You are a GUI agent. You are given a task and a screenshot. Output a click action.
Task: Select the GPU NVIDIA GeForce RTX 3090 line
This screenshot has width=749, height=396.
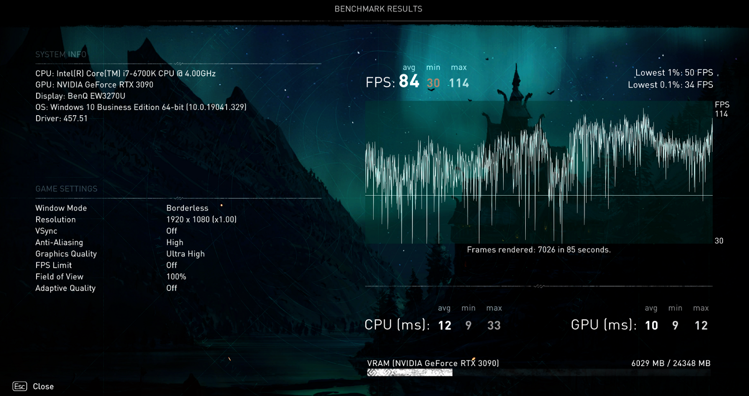point(95,85)
